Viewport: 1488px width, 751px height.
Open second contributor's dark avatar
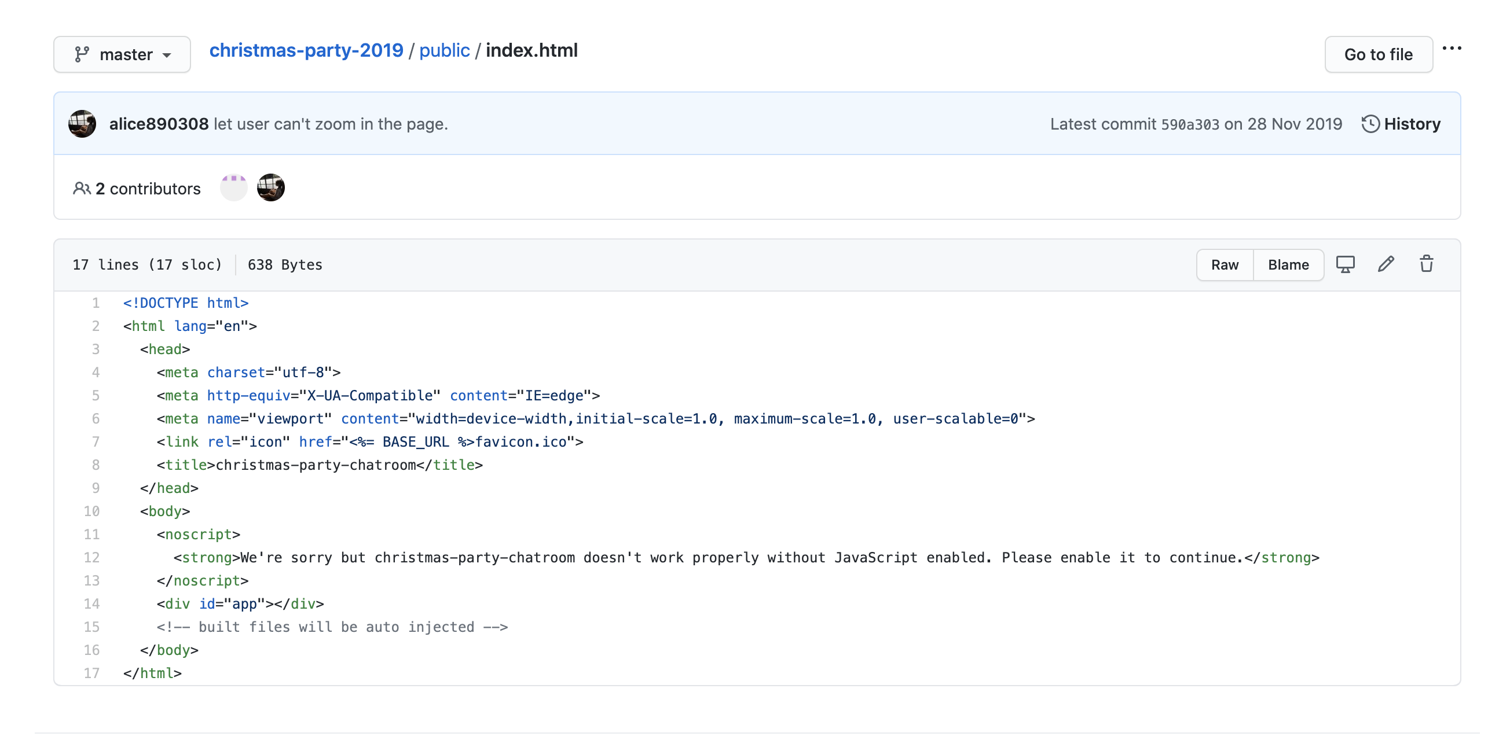coord(271,188)
